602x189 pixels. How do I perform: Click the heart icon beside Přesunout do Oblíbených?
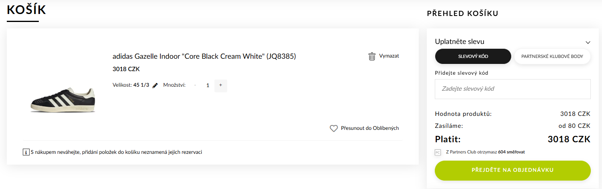(334, 128)
